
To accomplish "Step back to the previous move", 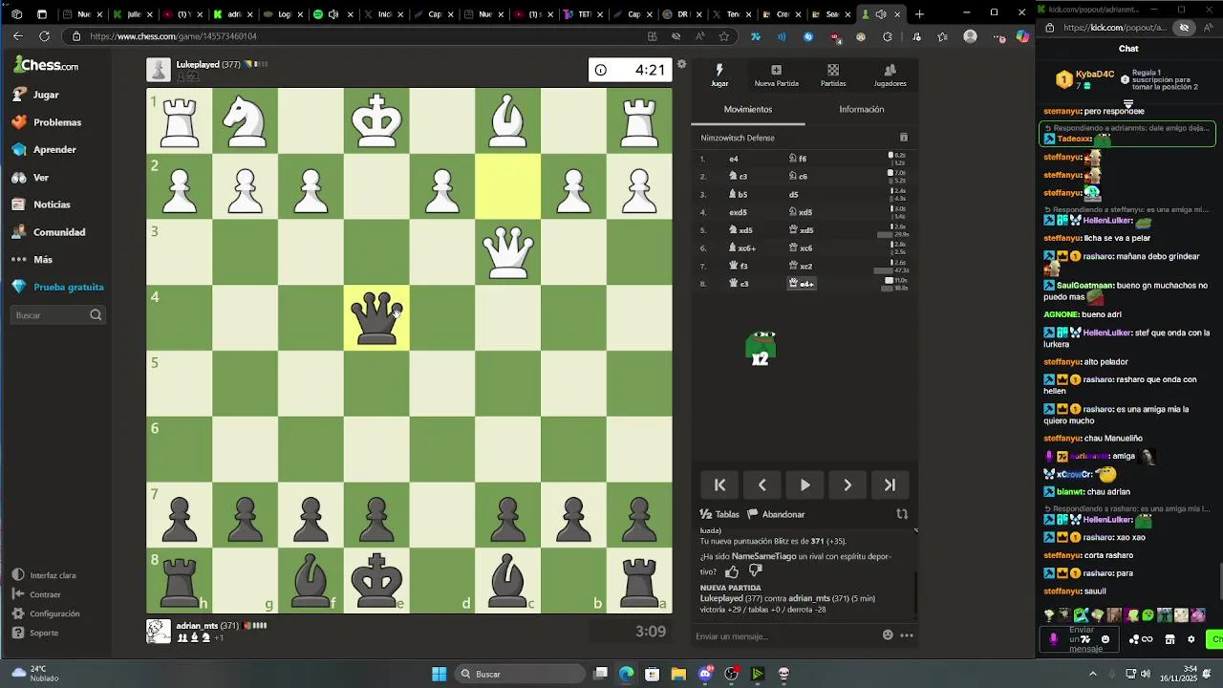I will pyautogui.click(x=762, y=485).
